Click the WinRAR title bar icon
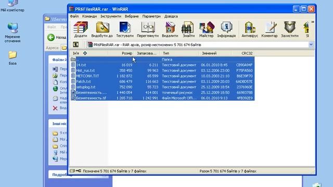Viewport: 333px width, 187px height. tap(72, 9)
